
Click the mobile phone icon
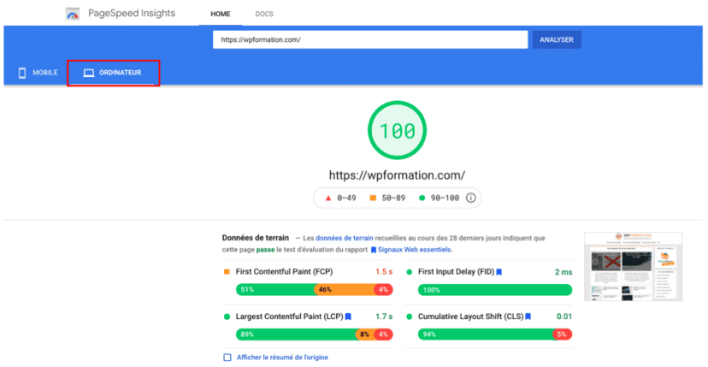click(x=22, y=73)
